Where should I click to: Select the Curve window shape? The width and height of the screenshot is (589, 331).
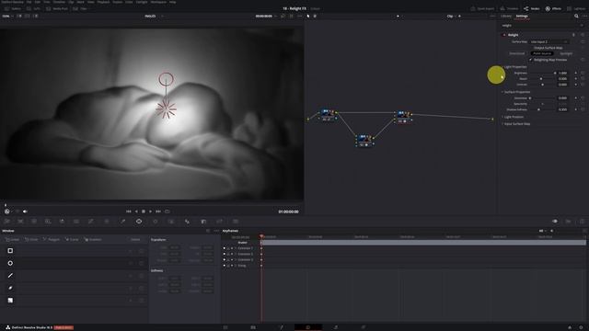pos(10,288)
